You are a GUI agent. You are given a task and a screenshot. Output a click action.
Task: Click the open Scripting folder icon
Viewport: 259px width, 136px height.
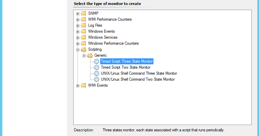84,49
